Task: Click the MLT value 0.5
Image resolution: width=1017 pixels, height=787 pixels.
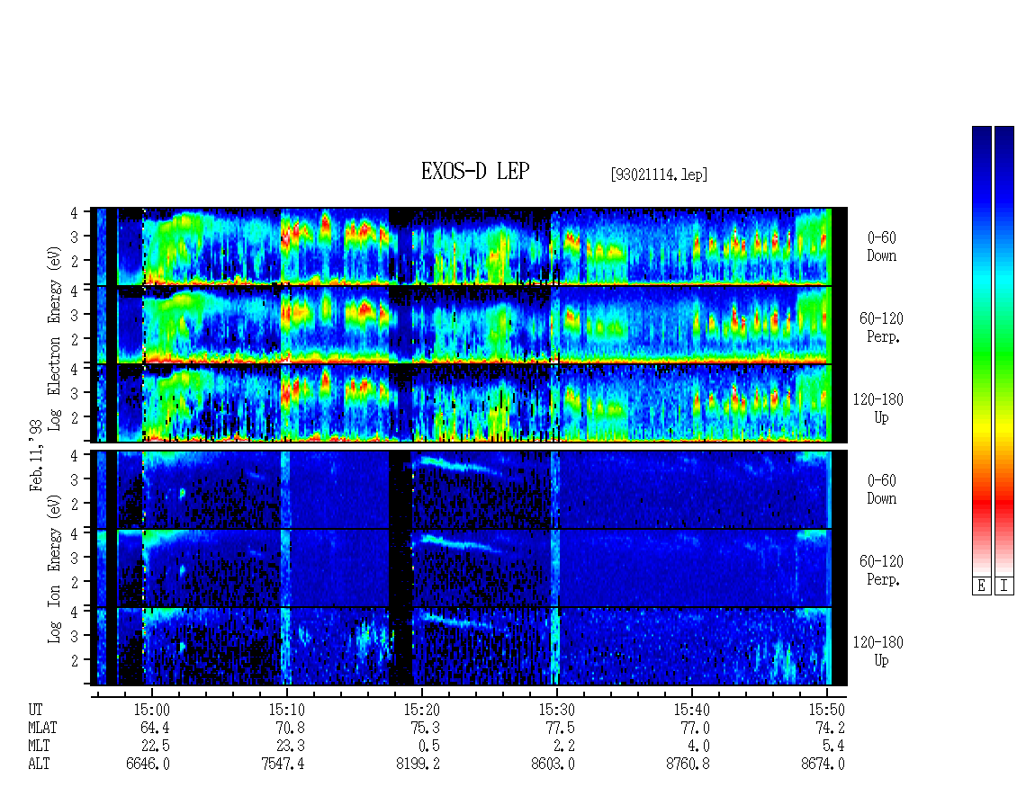Action: [x=428, y=747]
